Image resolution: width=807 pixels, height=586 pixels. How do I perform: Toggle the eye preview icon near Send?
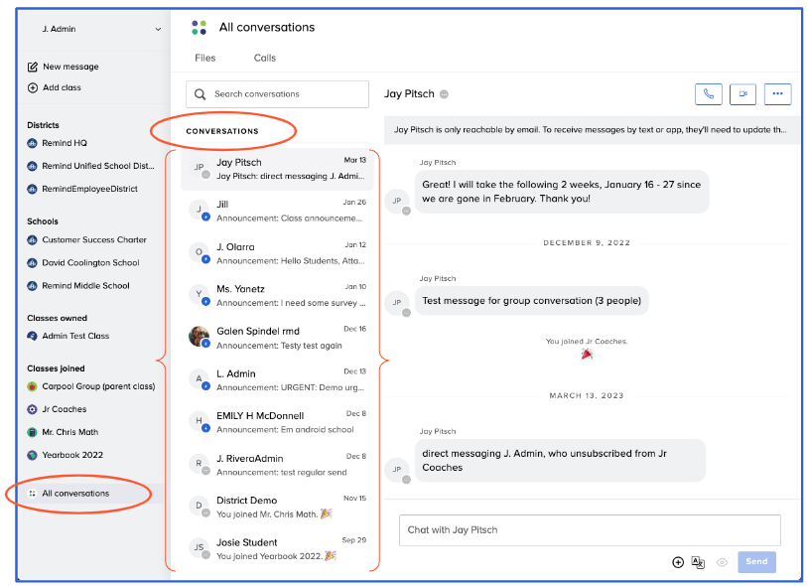pyautogui.click(x=723, y=562)
